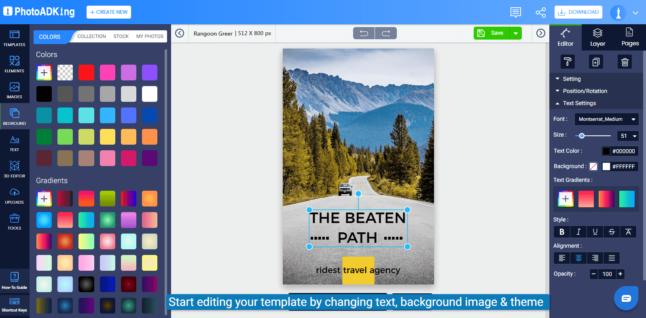Increase opacity with the plus stepper
The width and height of the screenshot is (646, 318).
click(620, 274)
